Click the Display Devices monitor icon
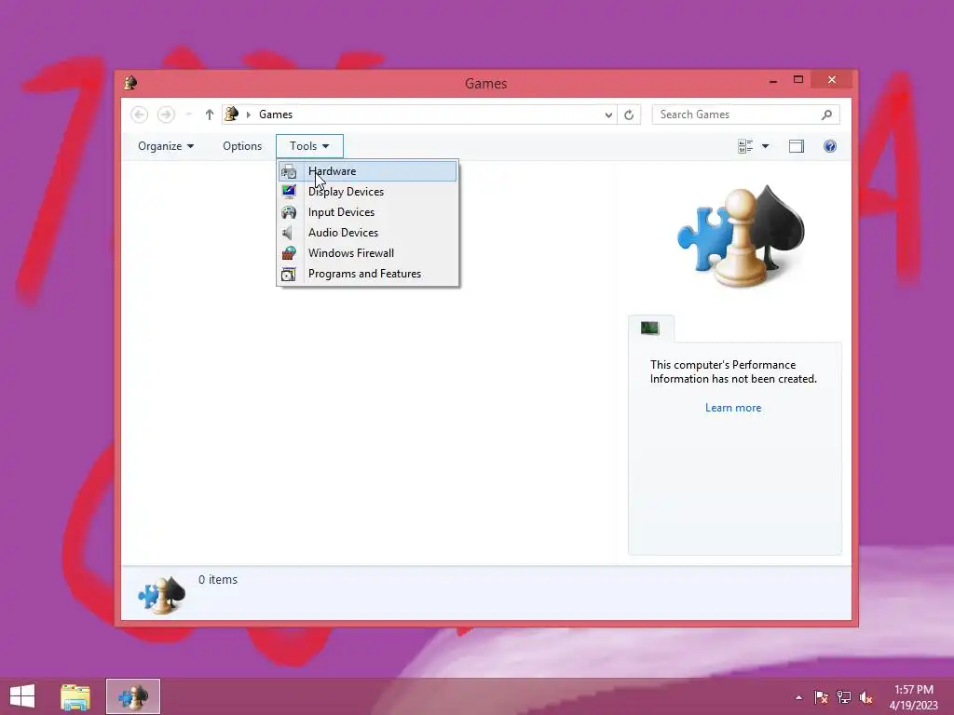Image resolution: width=954 pixels, height=715 pixels. 289,192
